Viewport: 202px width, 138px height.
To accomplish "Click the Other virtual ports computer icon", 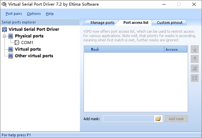I will pyautogui.click(x=10, y=56).
